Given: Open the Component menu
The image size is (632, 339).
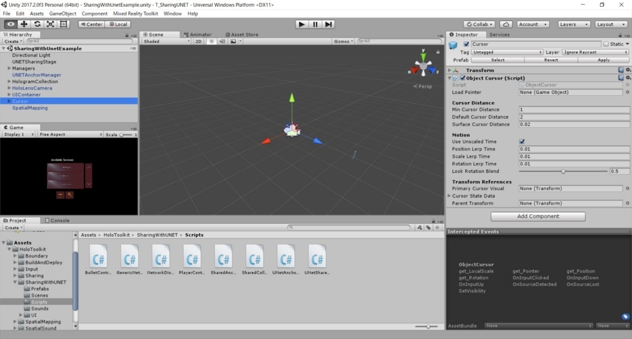Looking at the screenshot, I should pos(94,14).
